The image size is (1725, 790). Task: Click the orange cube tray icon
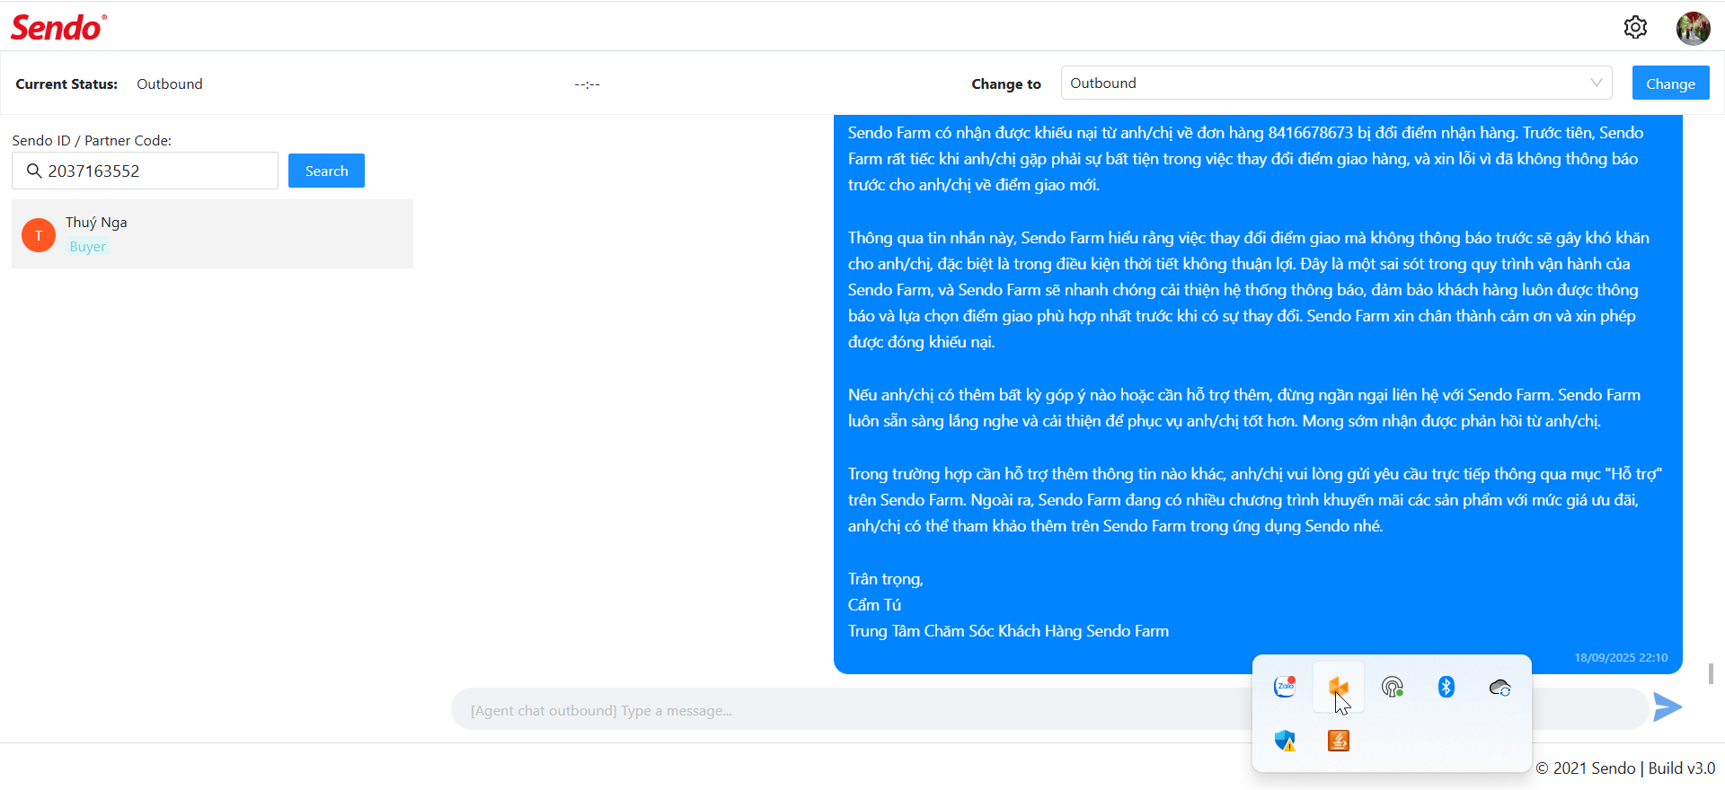pos(1339,687)
